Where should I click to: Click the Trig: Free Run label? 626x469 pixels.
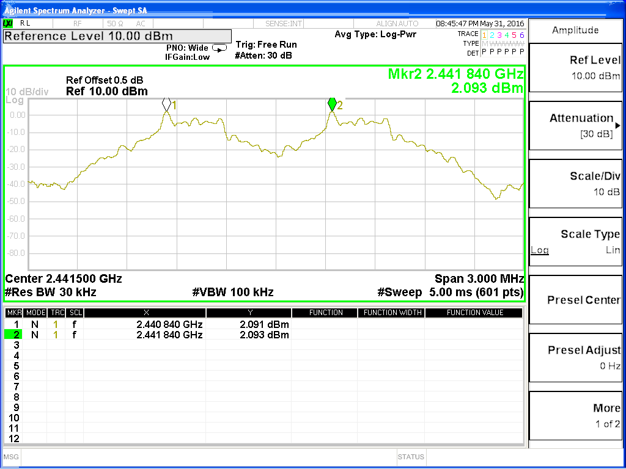pyautogui.click(x=267, y=45)
